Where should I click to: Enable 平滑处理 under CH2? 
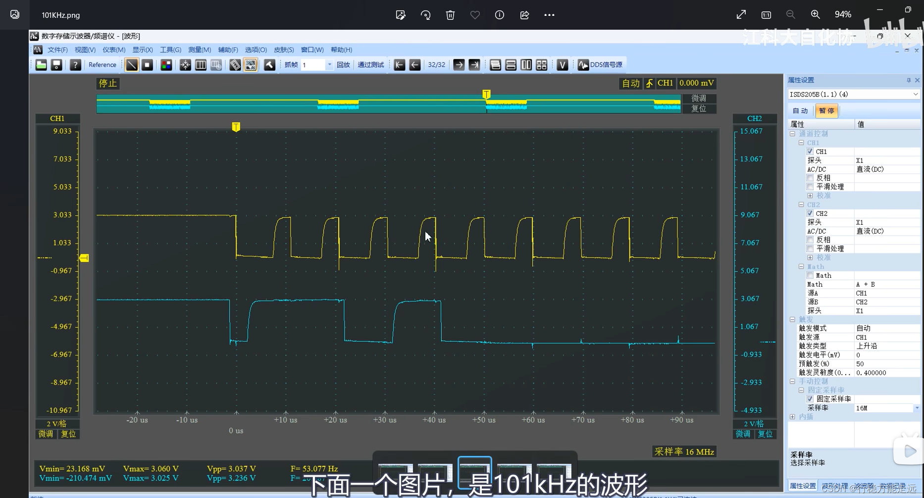(x=810, y=249)
